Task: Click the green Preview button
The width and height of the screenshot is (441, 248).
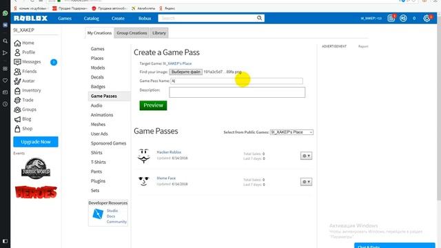Action: tap(153, 105)
